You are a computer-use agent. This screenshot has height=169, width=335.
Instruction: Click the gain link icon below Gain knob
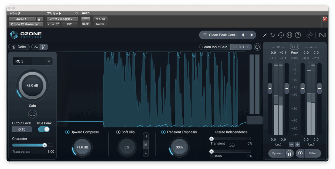pyautogui.click(x=32, y=114)
